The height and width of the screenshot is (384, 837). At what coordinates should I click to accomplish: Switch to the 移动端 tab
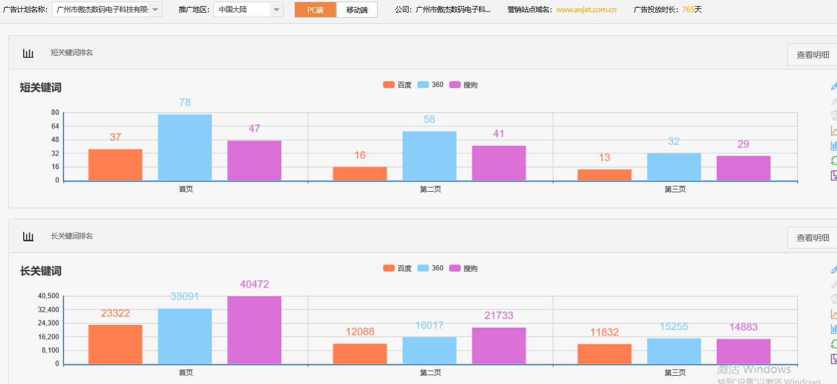[357, 9]
